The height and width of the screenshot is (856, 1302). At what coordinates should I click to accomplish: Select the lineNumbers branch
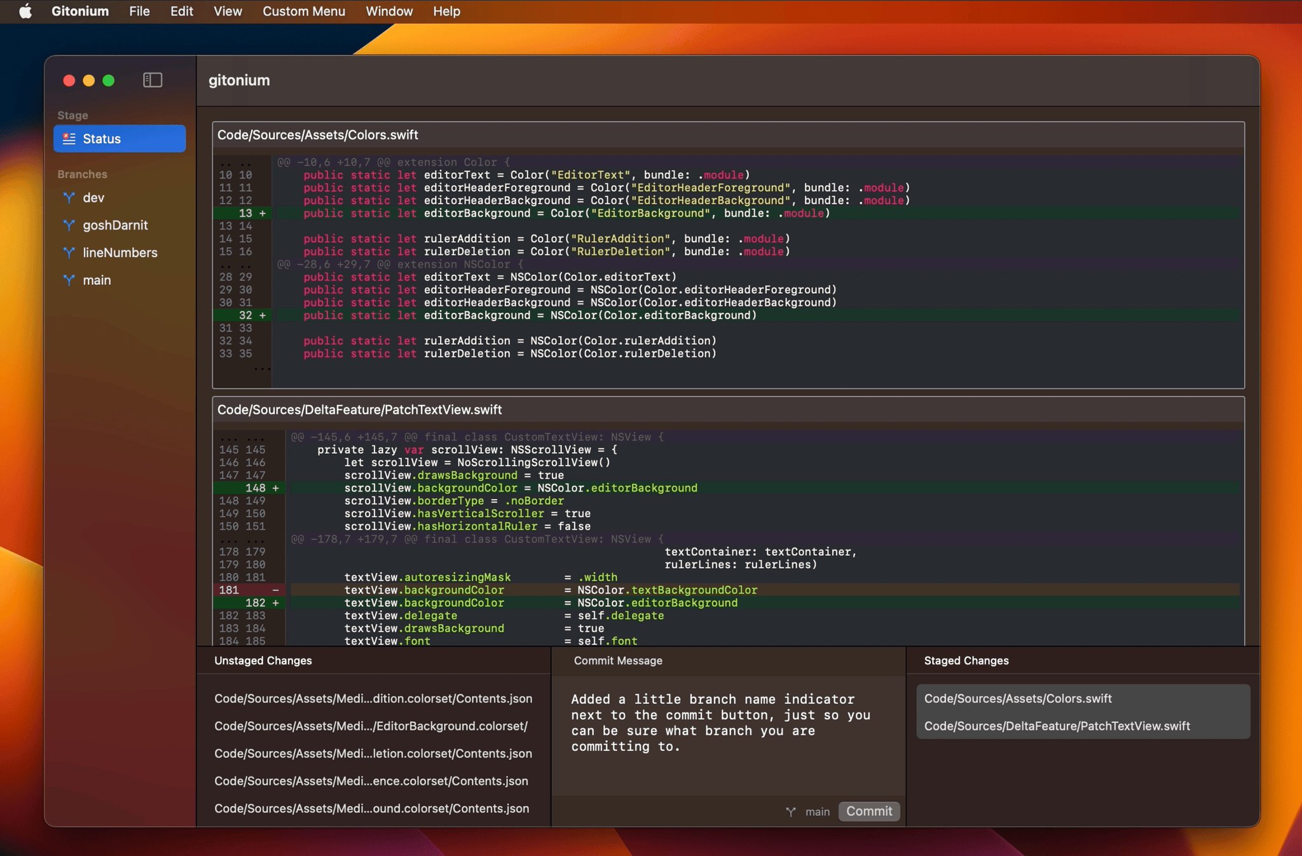(x=120, y=252)
